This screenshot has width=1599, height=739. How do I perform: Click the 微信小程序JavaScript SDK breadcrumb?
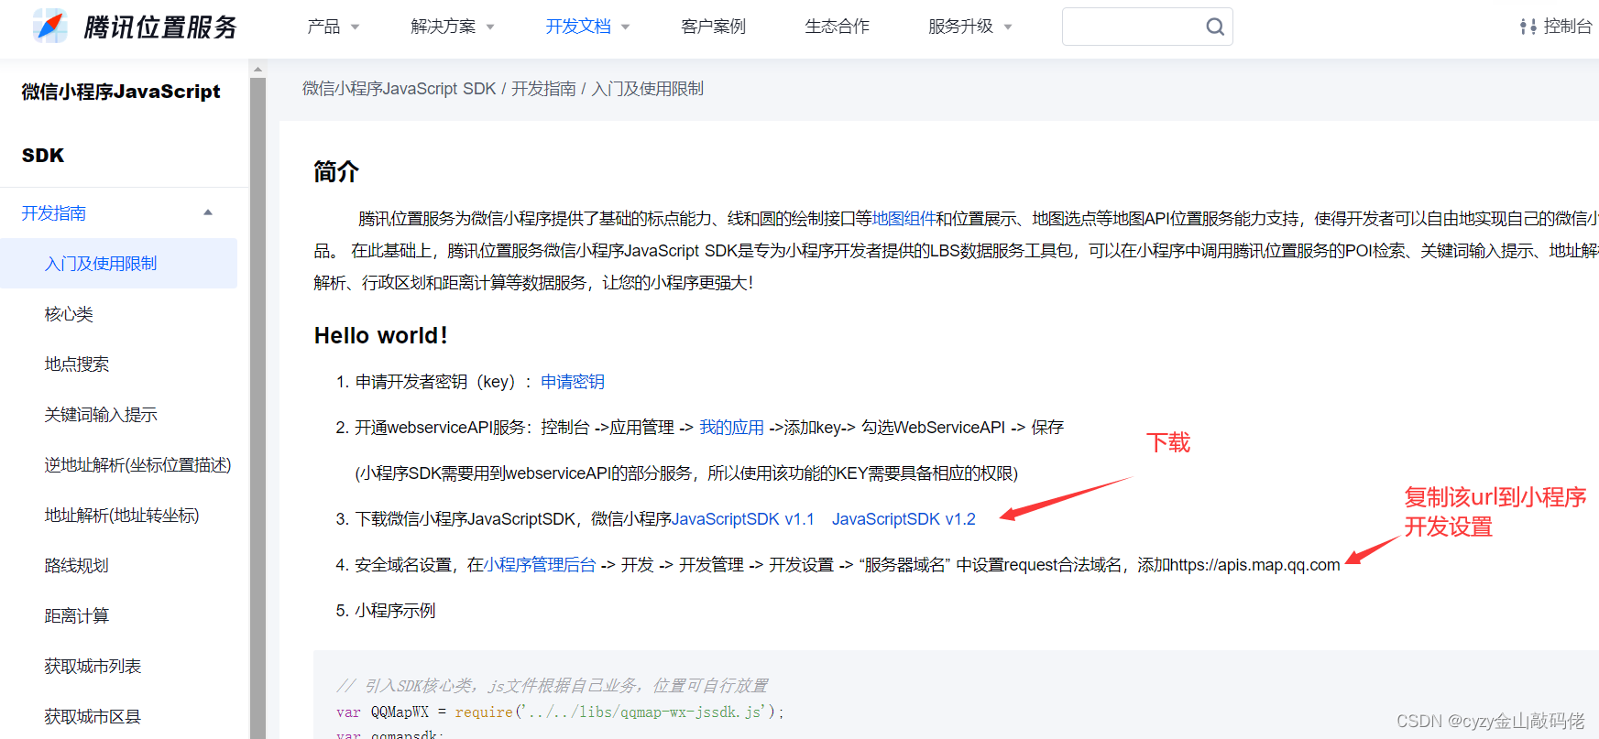[399, 89]
